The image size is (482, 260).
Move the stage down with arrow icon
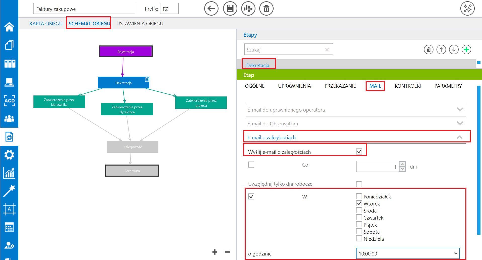pos(454,49)
